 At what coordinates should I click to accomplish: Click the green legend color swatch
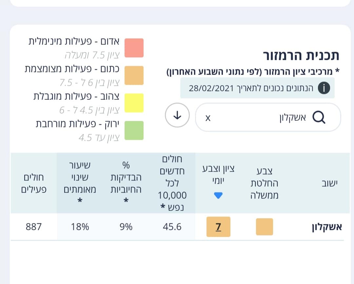click(134, 130)
